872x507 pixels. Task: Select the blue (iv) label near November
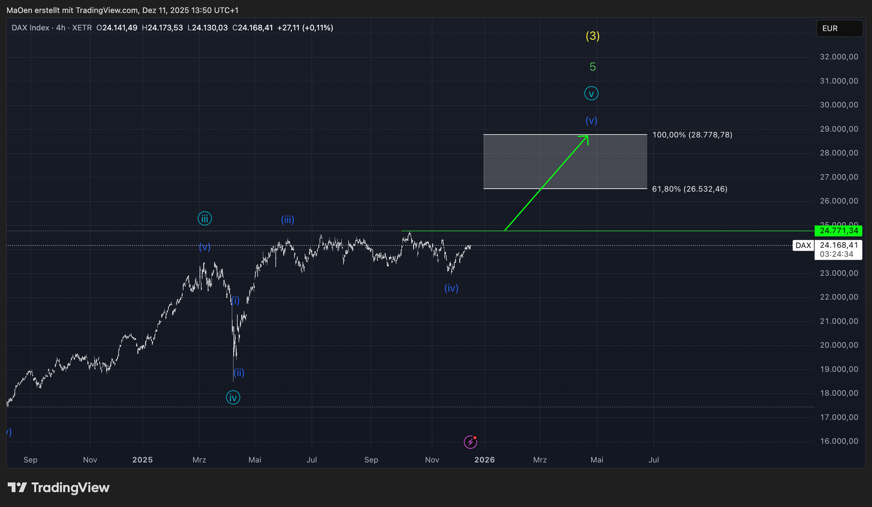451,288
